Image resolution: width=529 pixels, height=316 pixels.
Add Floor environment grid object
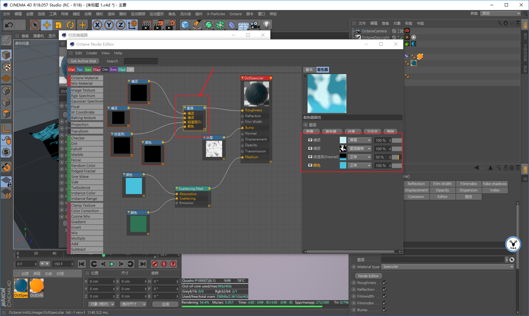click(243, 25)
